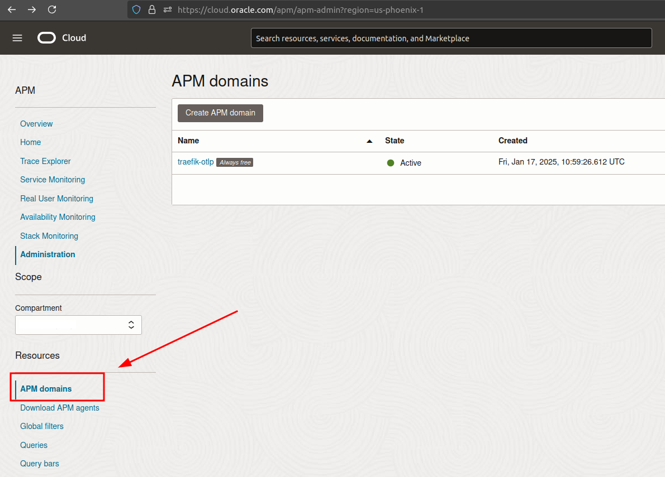Select Download APM agents resource
665x477 pixels.
60,408
